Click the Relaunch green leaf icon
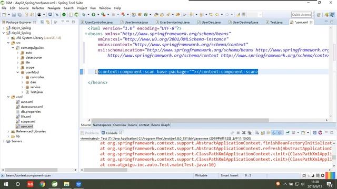The image size is (337, 189). click(x=76, y=15)
